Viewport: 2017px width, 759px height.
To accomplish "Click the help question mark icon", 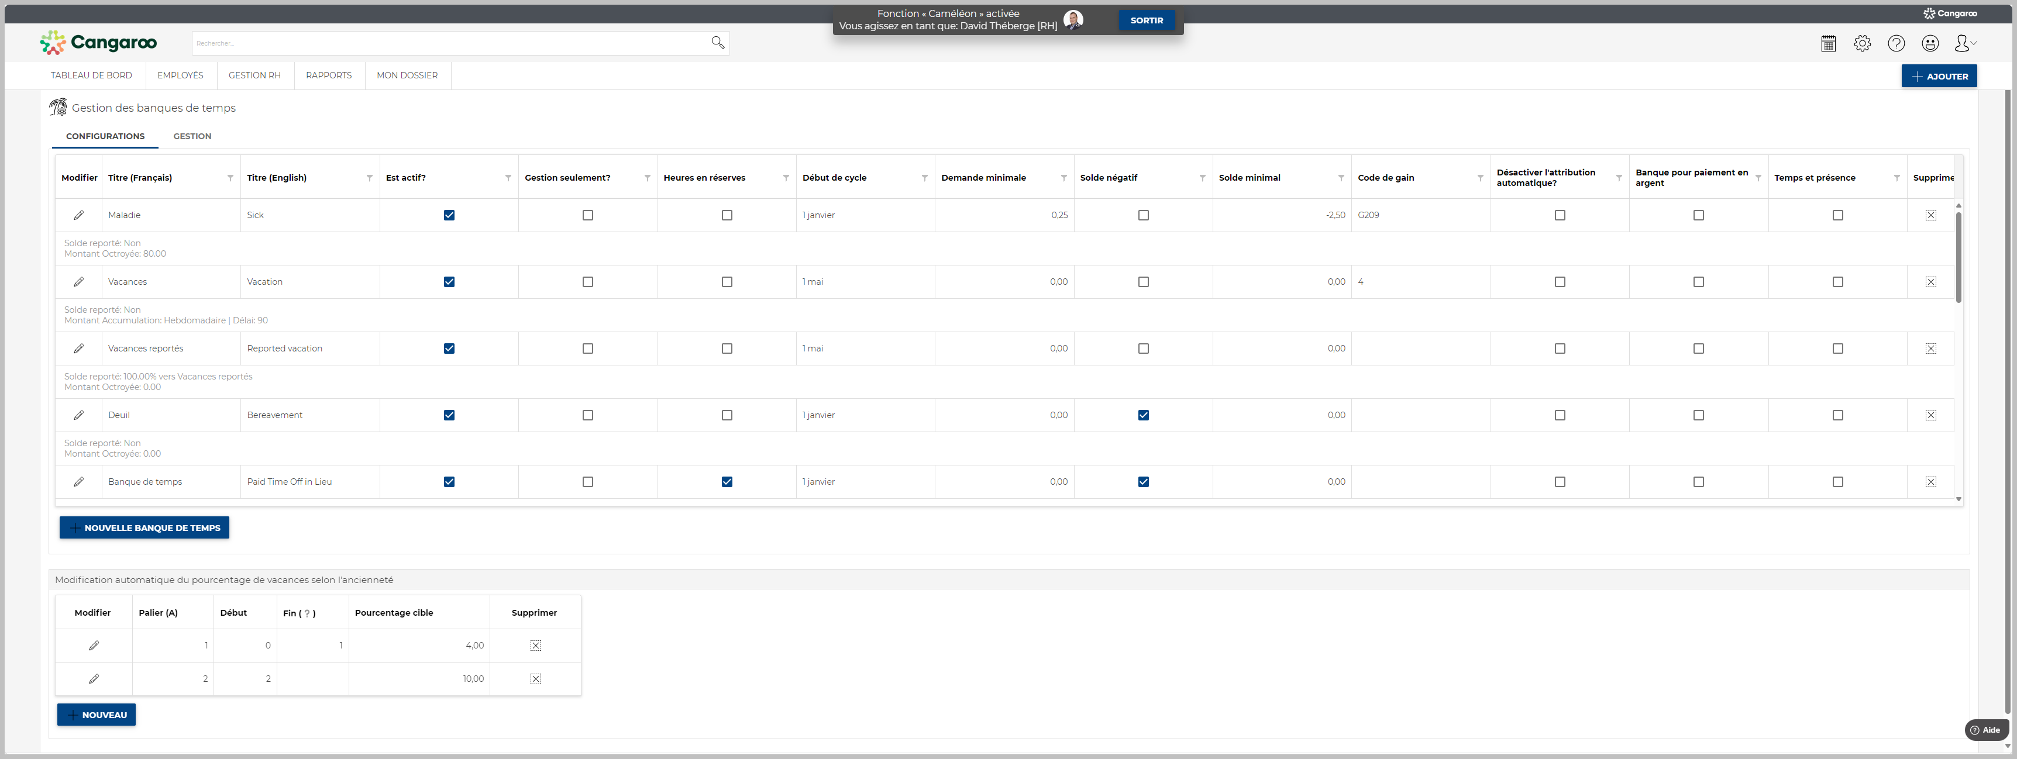I will 1896,44.
